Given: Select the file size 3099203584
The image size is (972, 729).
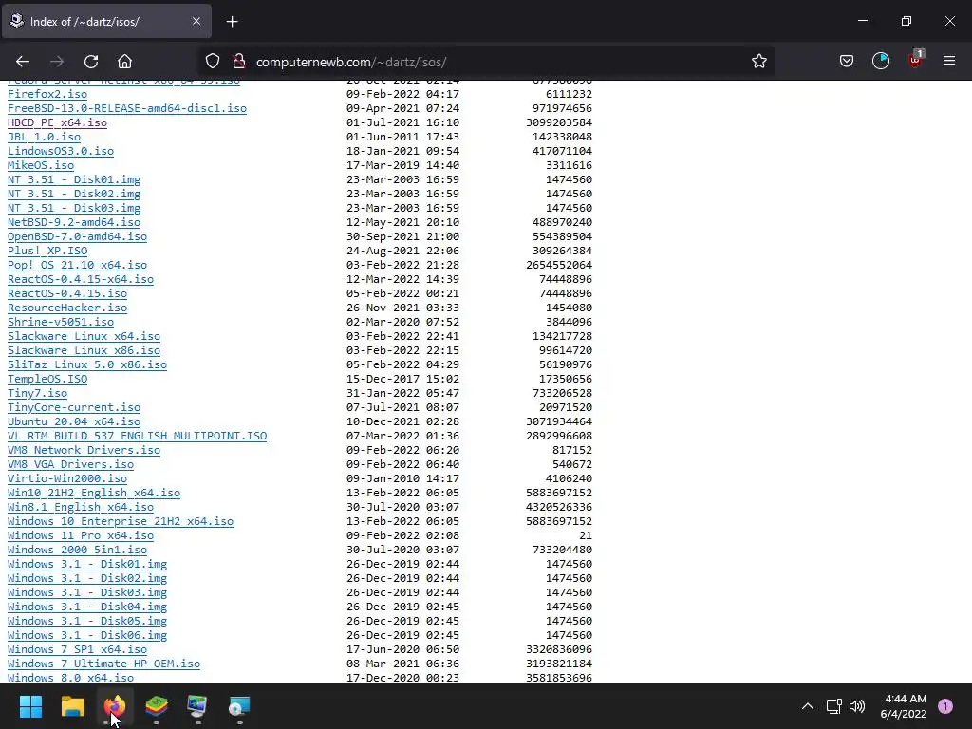Looking at the screenshot, I should click(x=558, y=122).
